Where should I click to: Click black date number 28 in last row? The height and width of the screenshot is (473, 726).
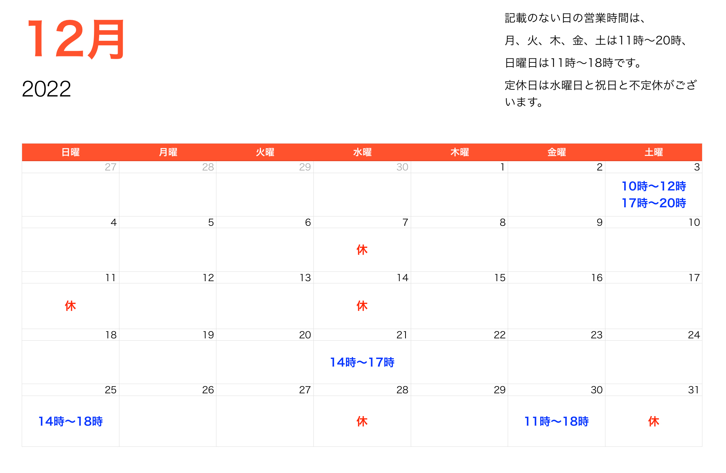click(x=402, y=390)
